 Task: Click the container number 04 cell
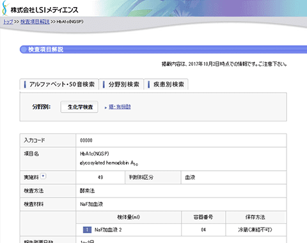[x=203, y=230]
